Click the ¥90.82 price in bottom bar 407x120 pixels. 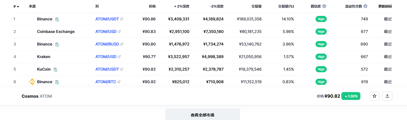coord(332,96)
